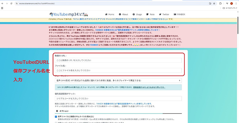239x123 pixels.
Task: Toggle 音声ファイルに動画のサムネイルを埋め込む checkbox
Action: coord(56,117)
